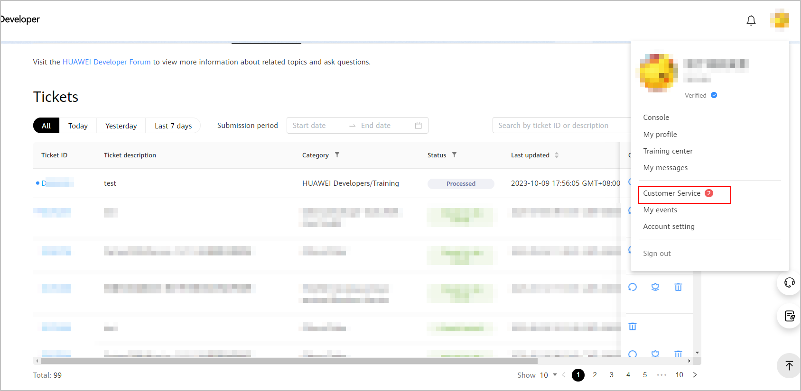
Task: Select the Today period filter
Action: [x=78, y=126]
